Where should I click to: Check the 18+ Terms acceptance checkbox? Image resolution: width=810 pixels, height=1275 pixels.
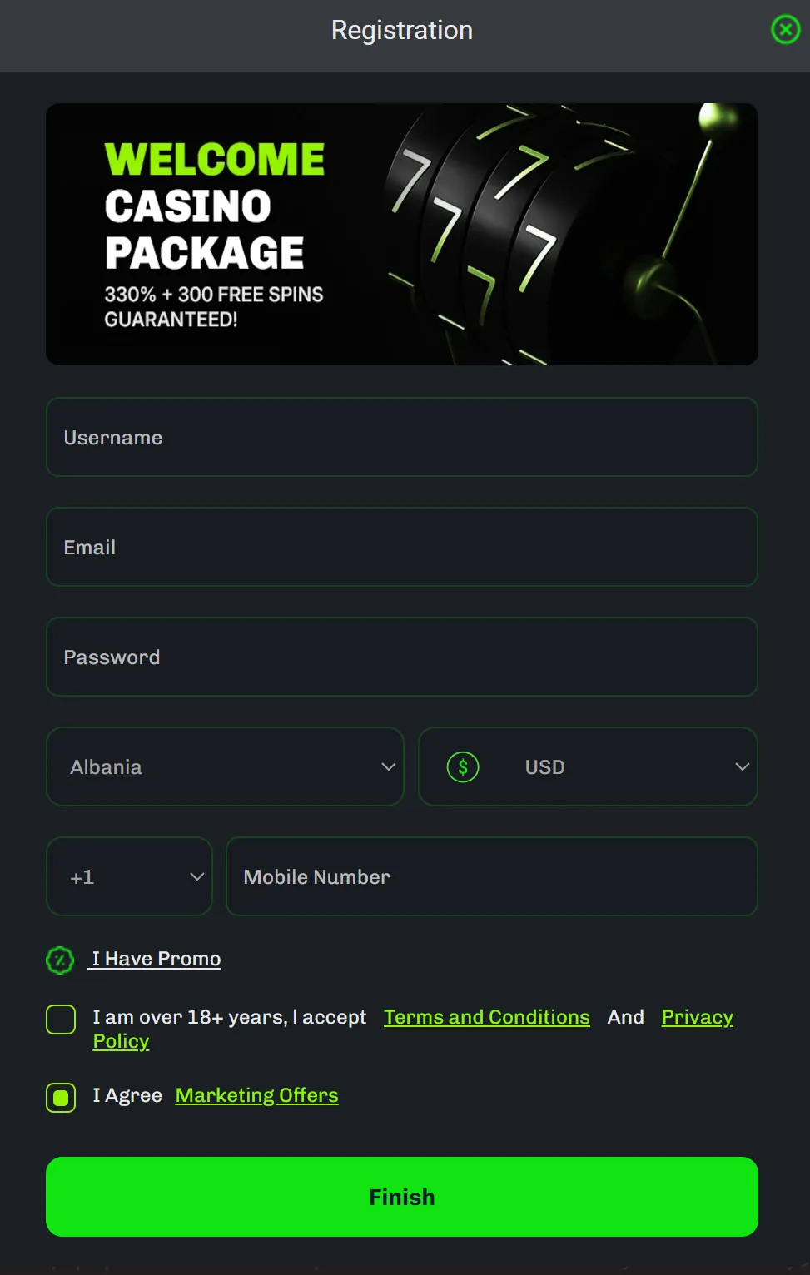pyautogui.click(x=60, y=1019)
